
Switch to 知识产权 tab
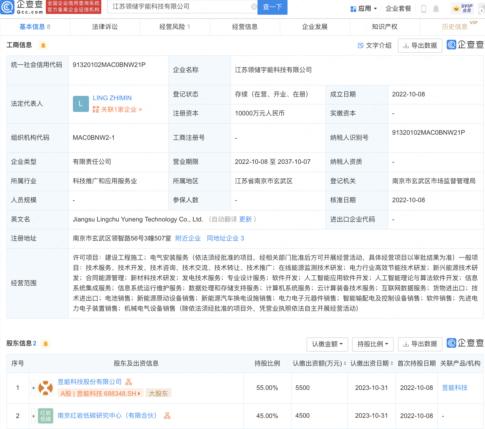pos(385,27)
